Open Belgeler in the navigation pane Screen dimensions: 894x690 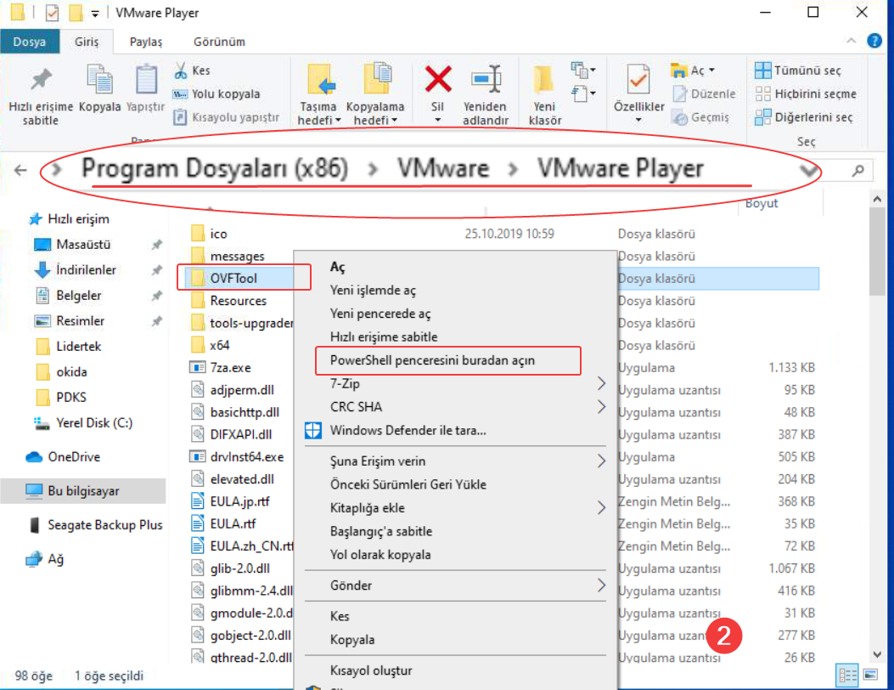coord(68,295)
